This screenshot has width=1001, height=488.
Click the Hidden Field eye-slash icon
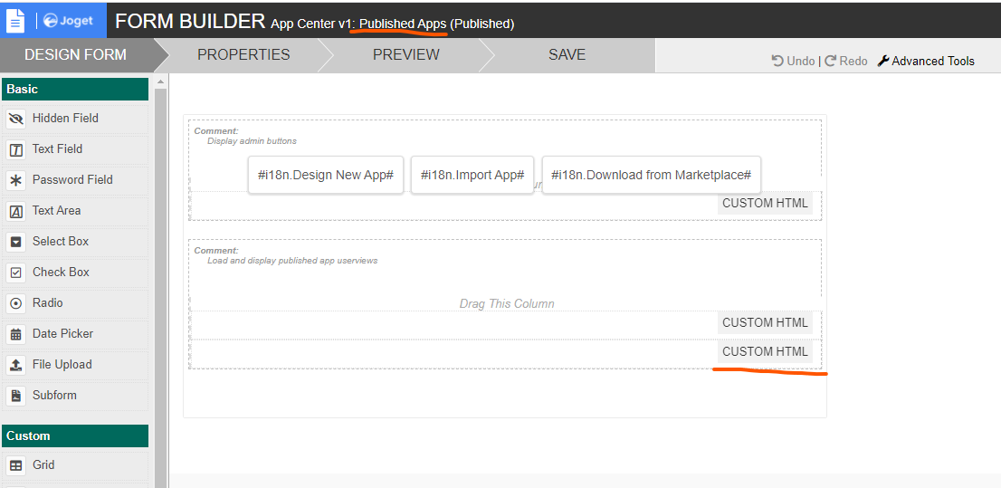point(15,119)
